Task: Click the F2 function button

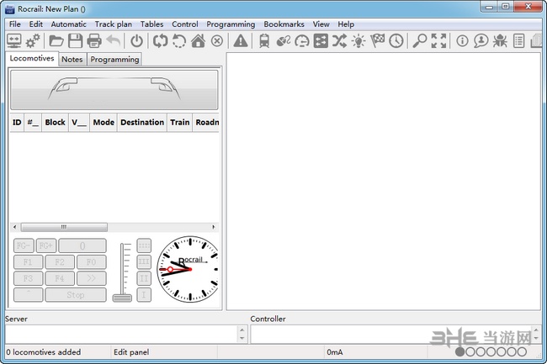Action: 60,262
